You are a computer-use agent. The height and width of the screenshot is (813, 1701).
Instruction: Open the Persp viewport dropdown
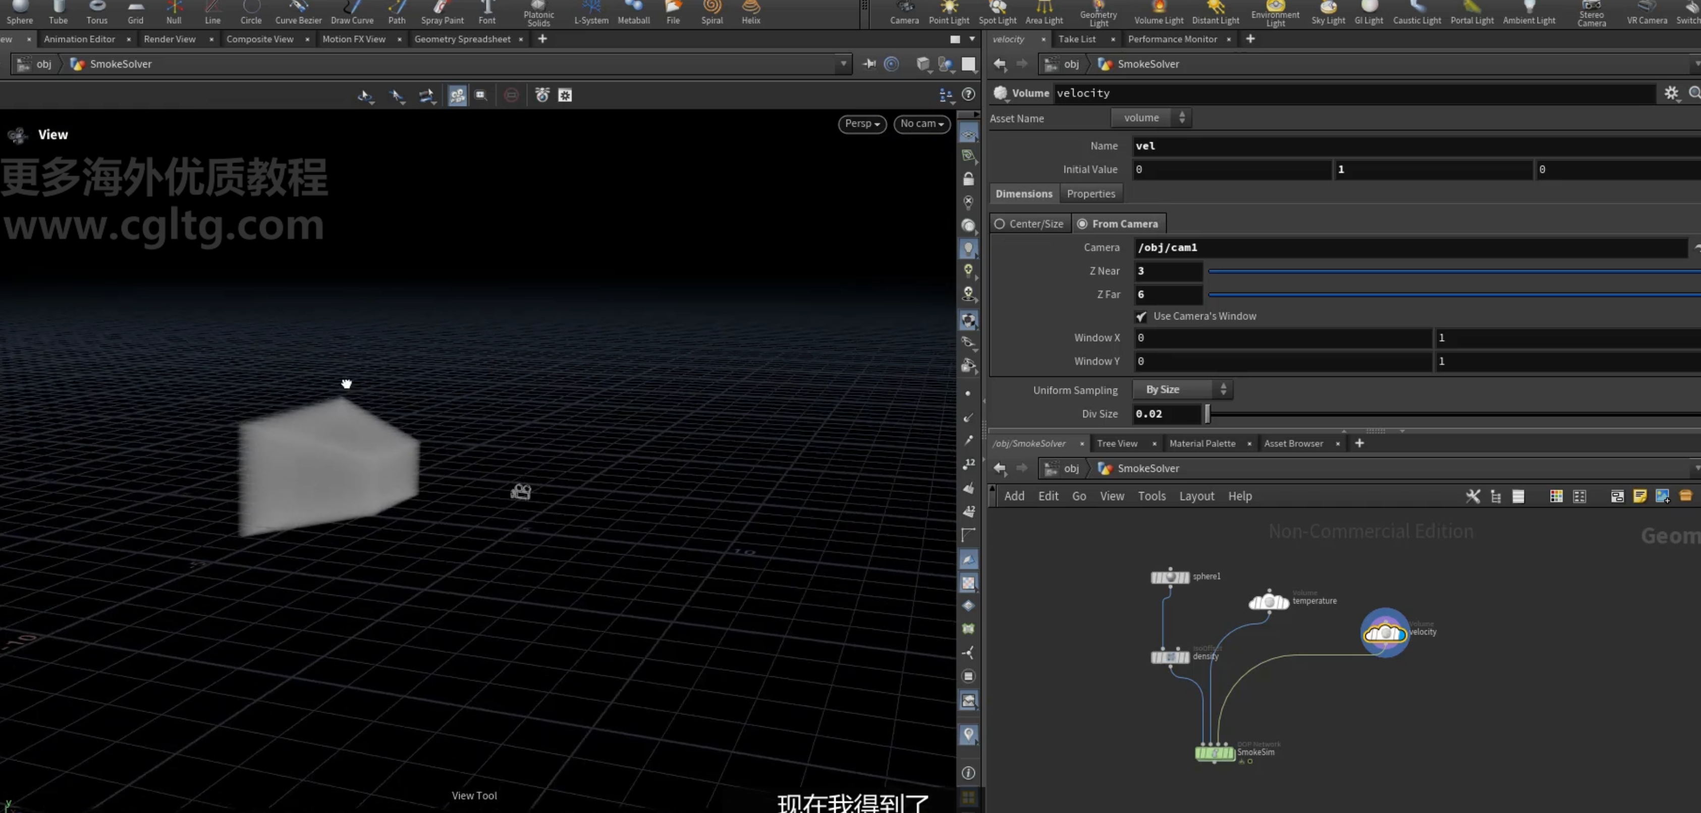pos(862,124)
